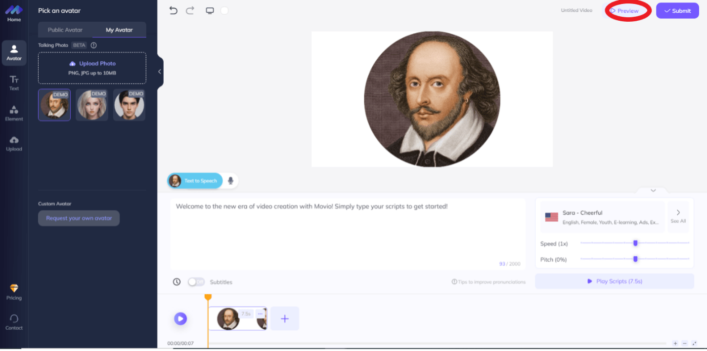Image resolution: width=707 pixels, height=351 pixels.
Task: Submit the video
Action: 677,11
